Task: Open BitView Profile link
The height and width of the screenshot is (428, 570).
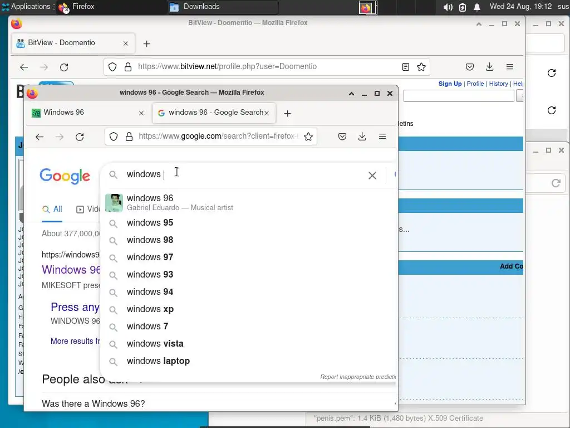Action: click(x=475, y=84)
